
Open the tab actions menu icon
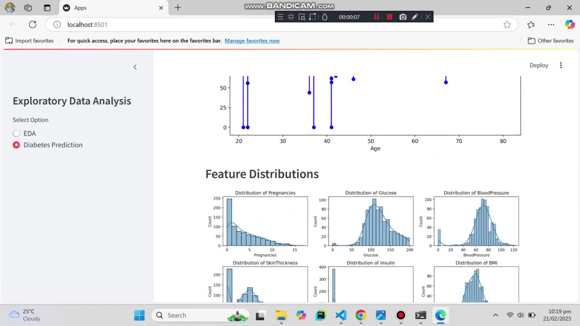(47, 8)
